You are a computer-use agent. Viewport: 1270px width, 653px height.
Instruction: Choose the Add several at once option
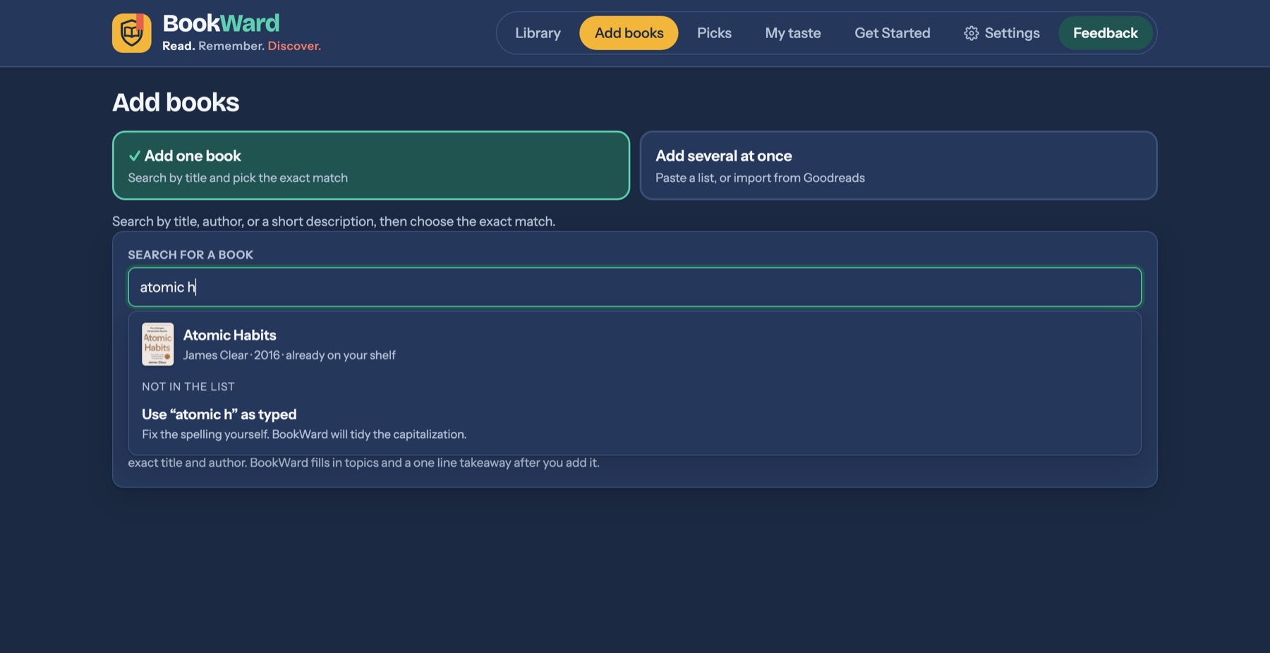point(898,166)
